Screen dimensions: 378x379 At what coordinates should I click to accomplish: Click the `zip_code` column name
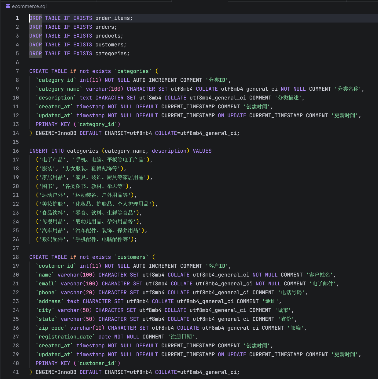click(51, 328)
